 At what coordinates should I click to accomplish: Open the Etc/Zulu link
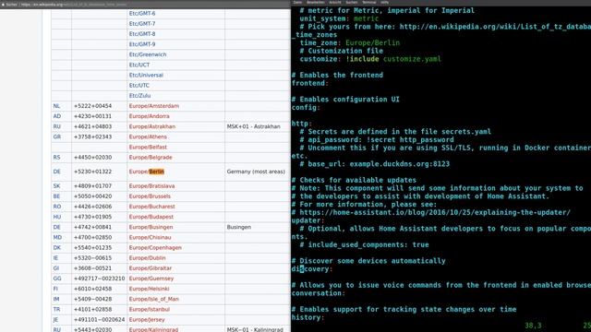[x=139, y=96]
